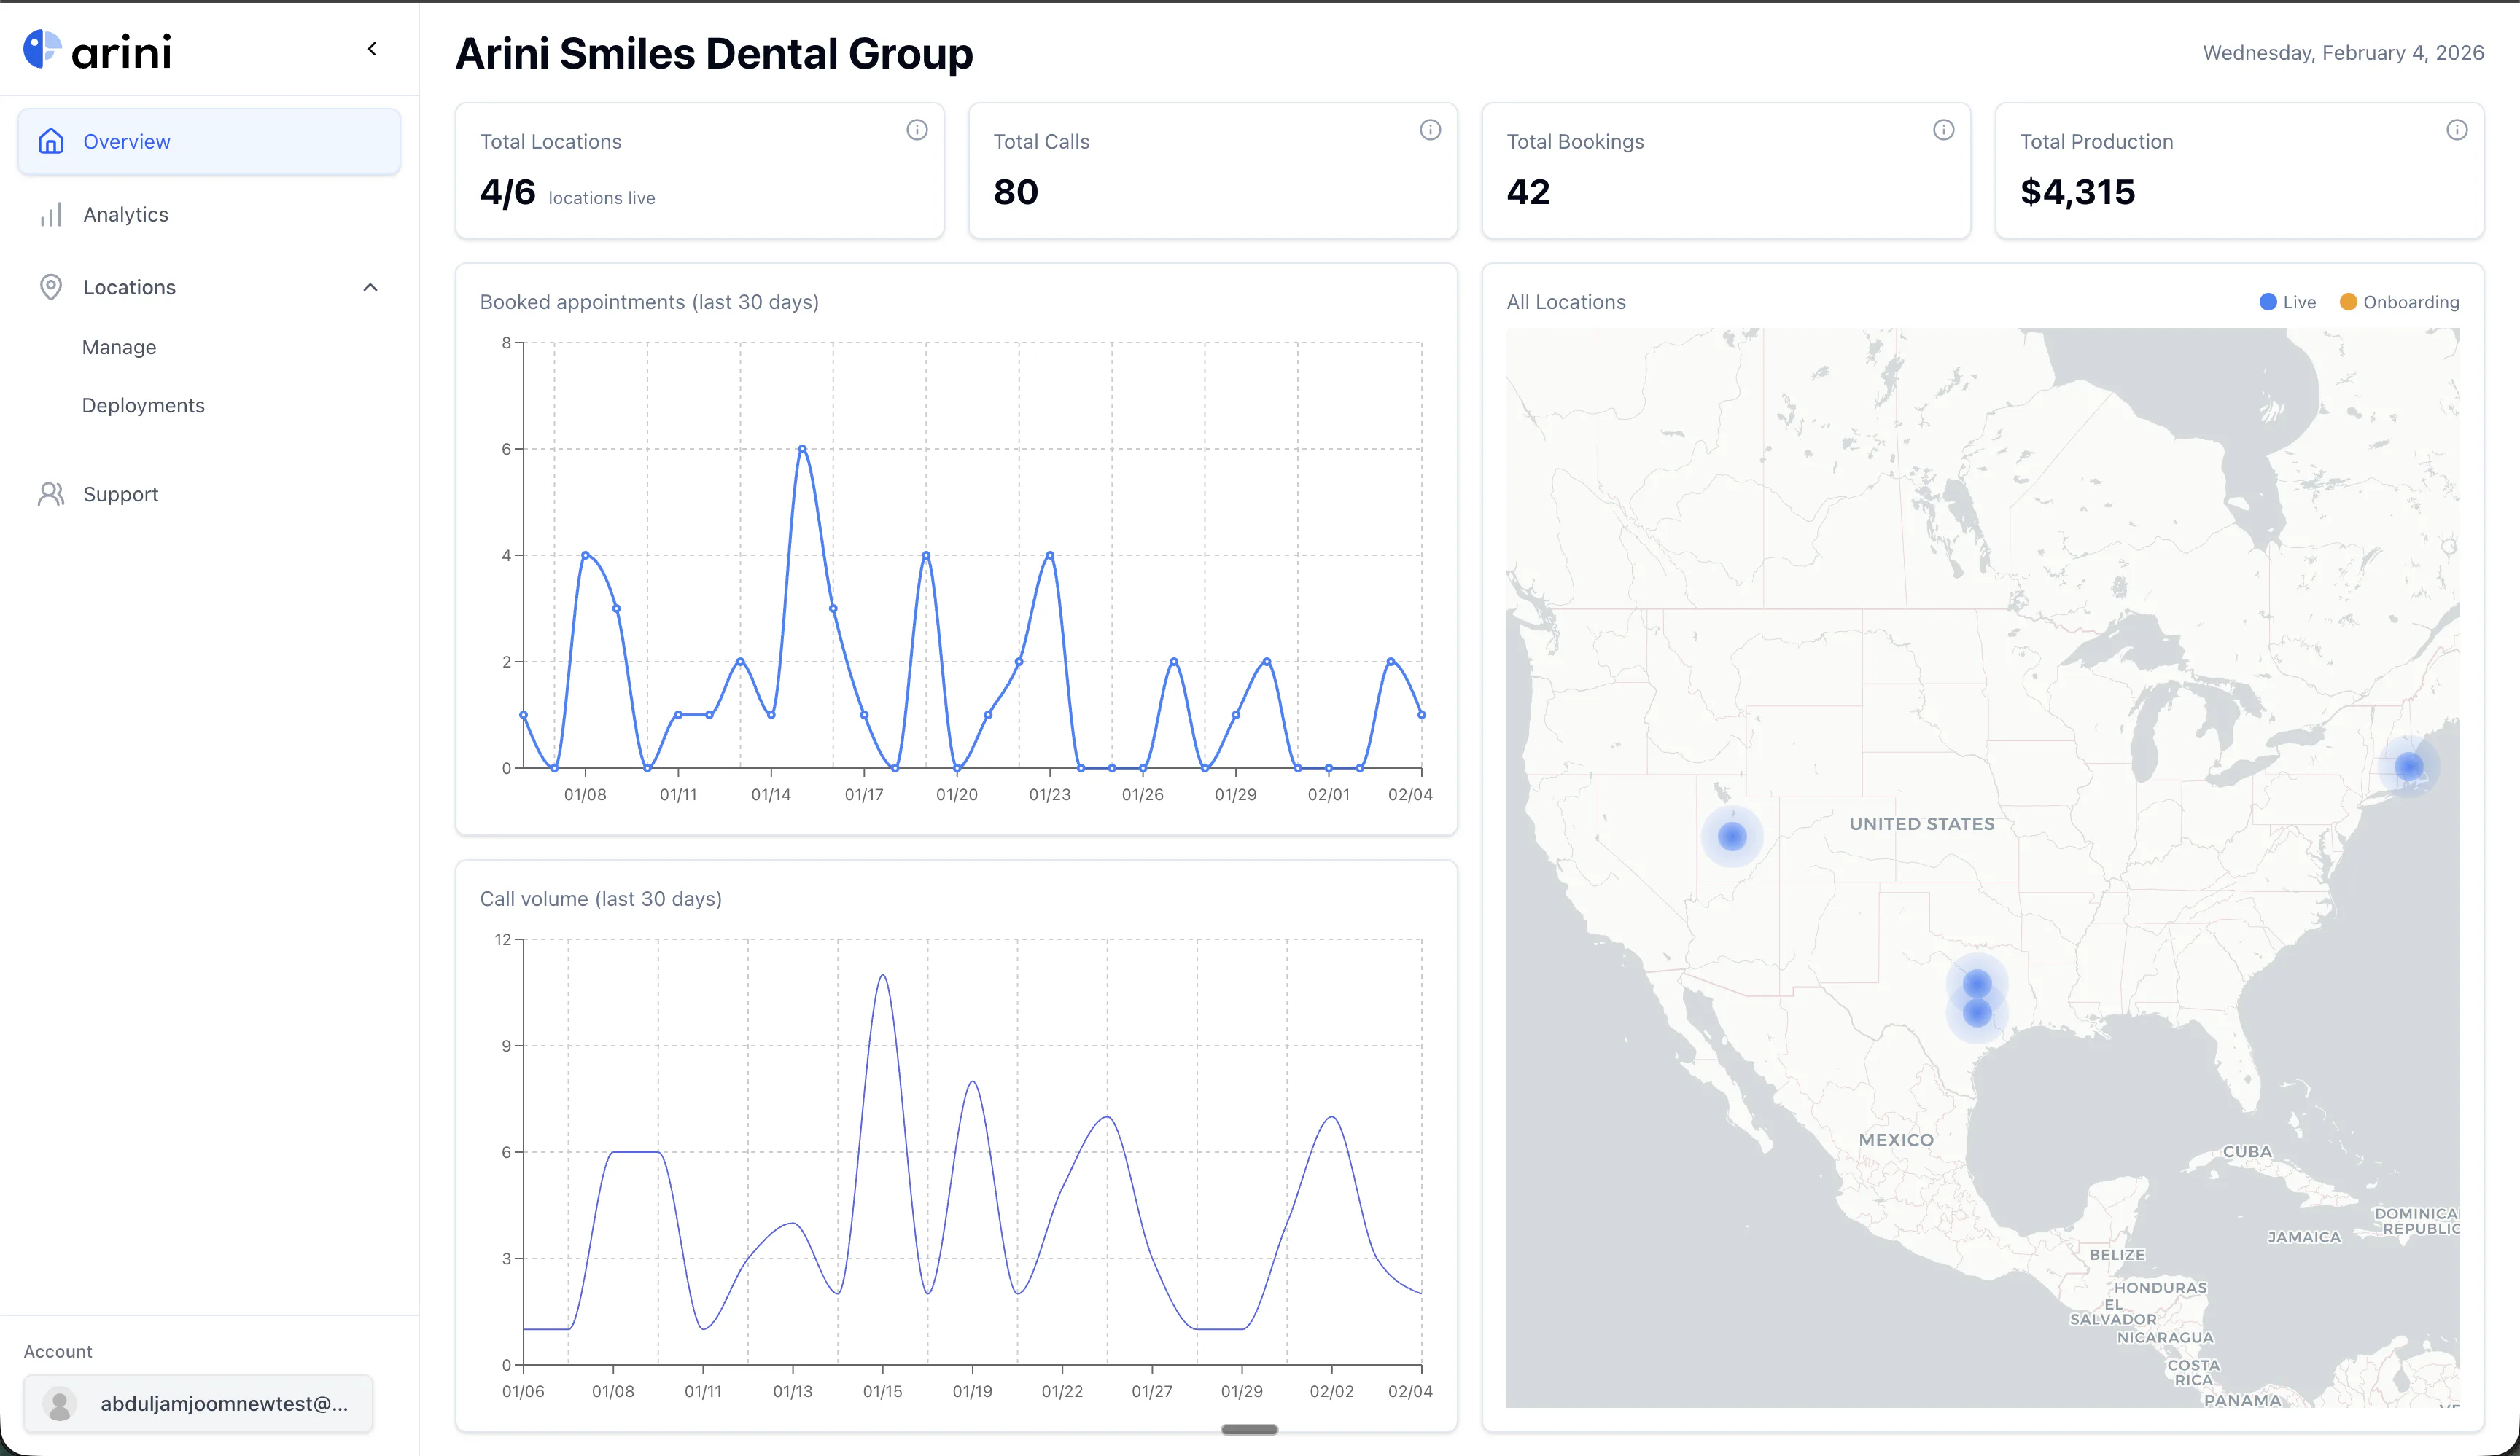Open the abduljamjoomnewtest account menu

tap(198, 1404)
